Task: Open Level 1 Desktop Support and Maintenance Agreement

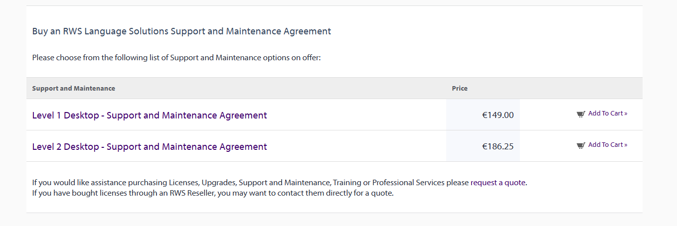Action: [150, 115]
